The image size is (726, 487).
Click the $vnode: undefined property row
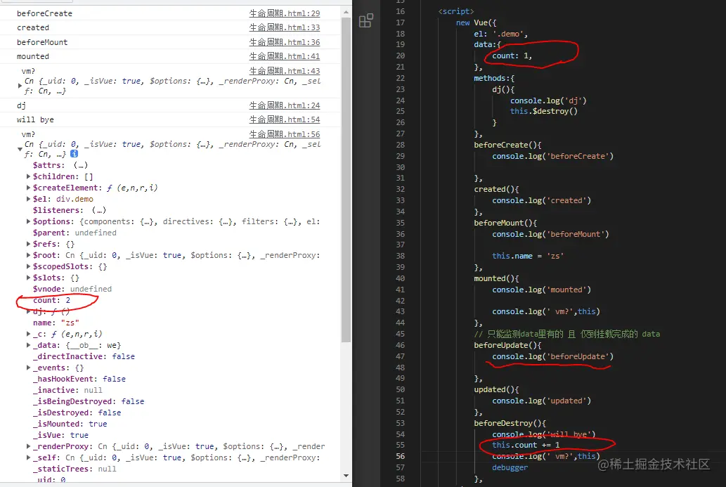(72, 289)
